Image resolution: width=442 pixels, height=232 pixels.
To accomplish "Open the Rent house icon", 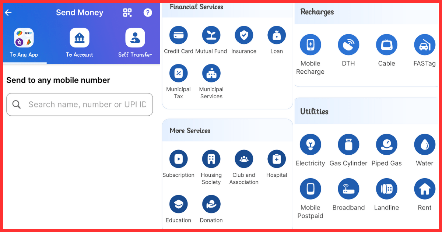I will click(425, 189).
